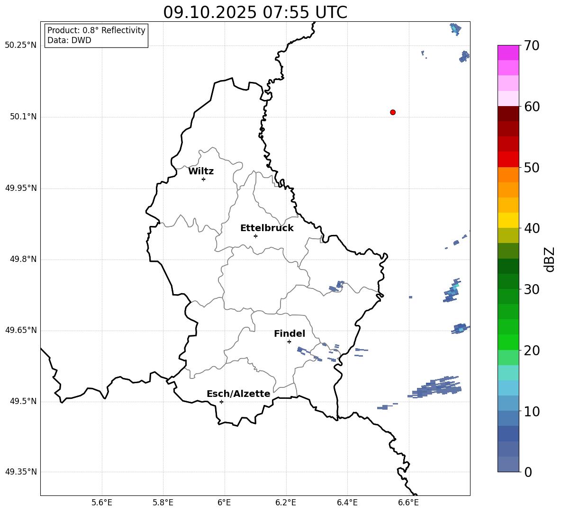This screenshot has height=512, width=561.
Task: Click the title 09.10.2025 07:55 UTC
Action: (x=255, y=12)
